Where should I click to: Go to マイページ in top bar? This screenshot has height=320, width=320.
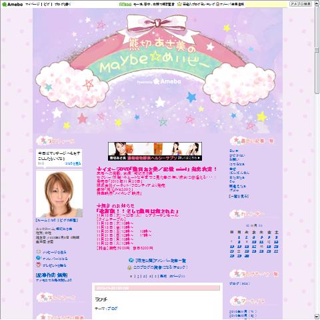33,4
